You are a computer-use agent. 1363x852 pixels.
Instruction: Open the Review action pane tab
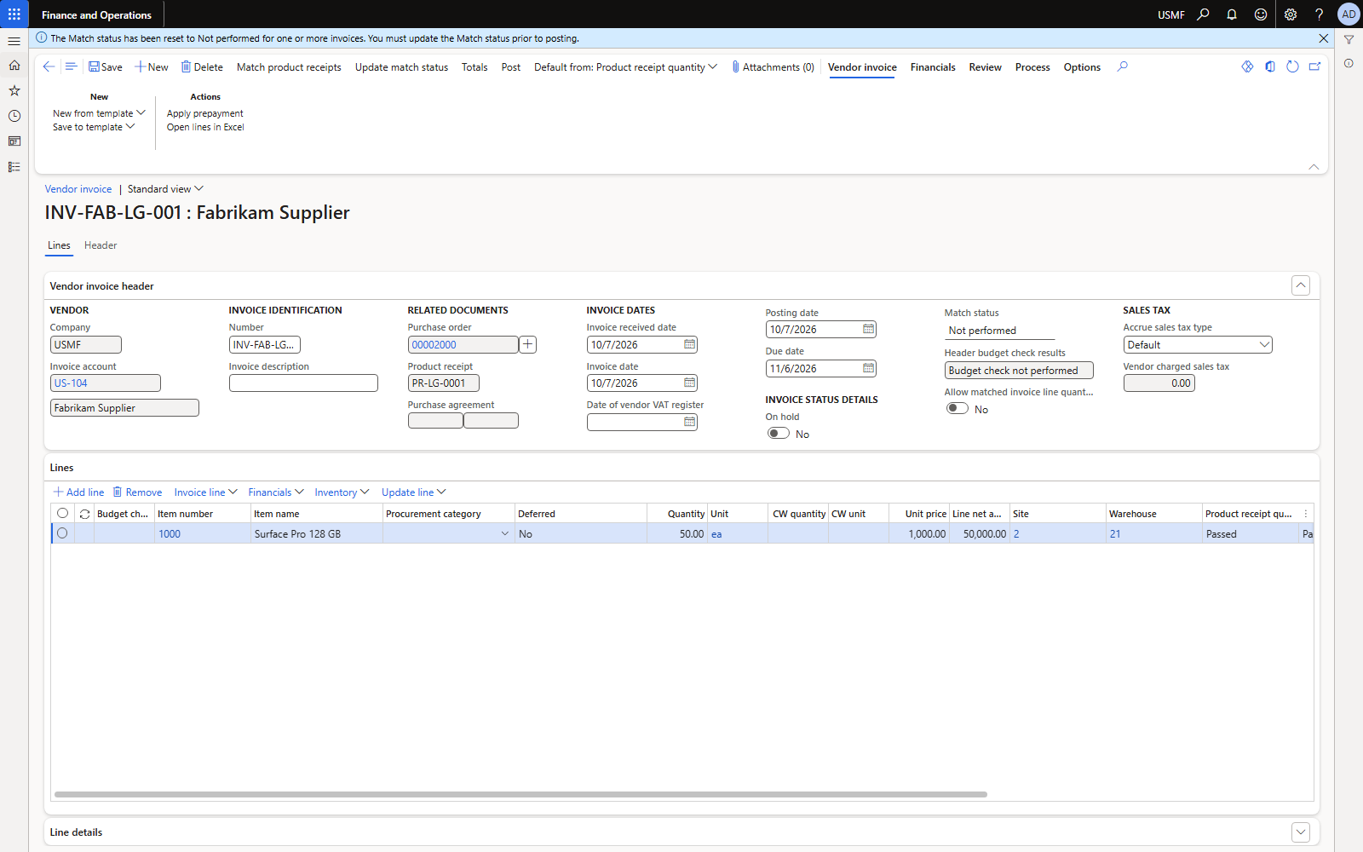[985, 67]
